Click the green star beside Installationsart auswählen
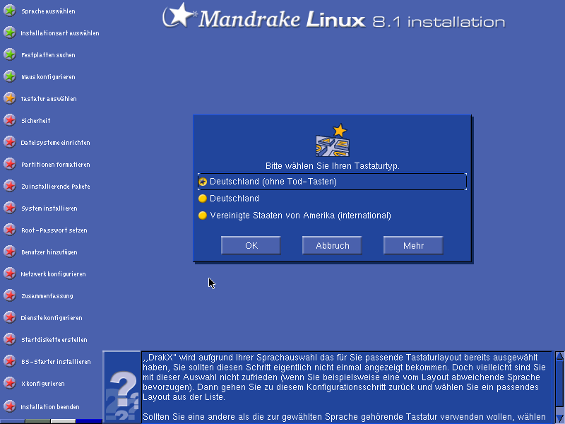The image size is (565, 424). tap(10, 33)
